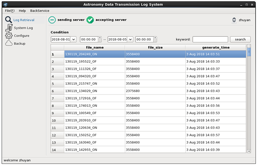Click the search button
Viewport: 257px width, 165px height.
pos(240,39)
